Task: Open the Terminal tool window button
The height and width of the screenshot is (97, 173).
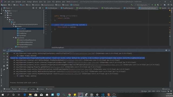Action: pos(7,89)
